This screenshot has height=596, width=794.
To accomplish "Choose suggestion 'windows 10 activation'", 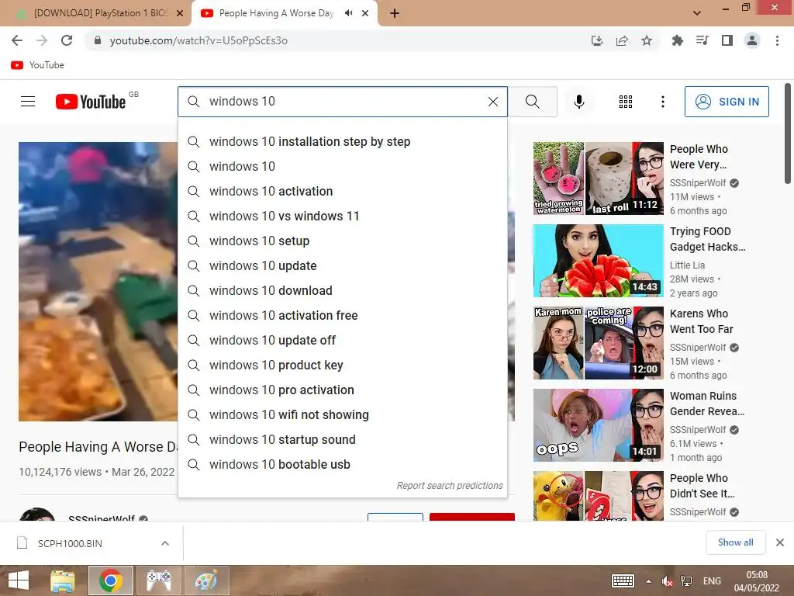I will coord(342,191).
